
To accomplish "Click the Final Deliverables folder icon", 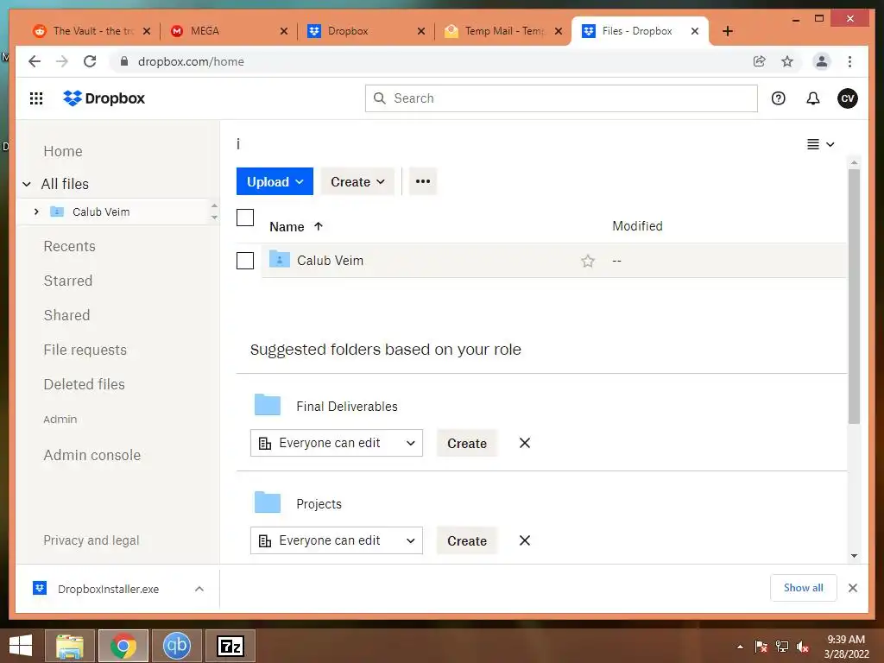I will [x=268, y=405].
